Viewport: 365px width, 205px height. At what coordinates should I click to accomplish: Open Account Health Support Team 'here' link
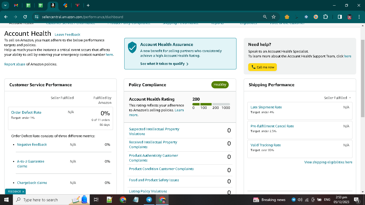click(x=348, y=56)
